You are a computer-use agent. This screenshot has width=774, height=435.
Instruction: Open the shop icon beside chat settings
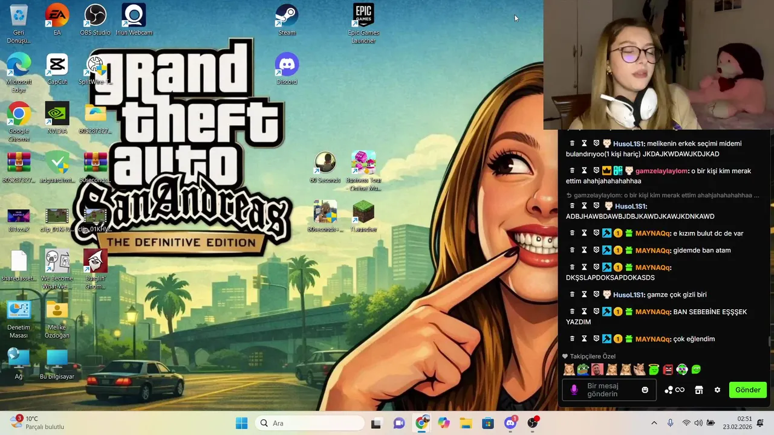tap(699, 390)
